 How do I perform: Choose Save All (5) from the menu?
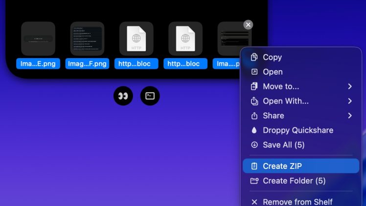tap(283, 145)
